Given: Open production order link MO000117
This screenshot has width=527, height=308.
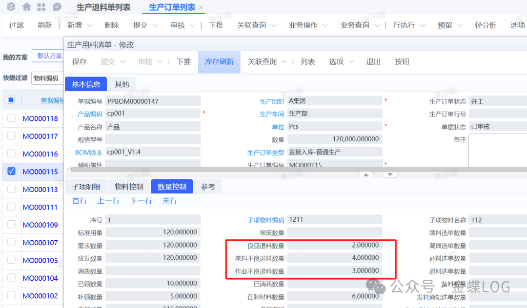Looking at the screenshot, I should pyautogui.click(x=40, y=136).
